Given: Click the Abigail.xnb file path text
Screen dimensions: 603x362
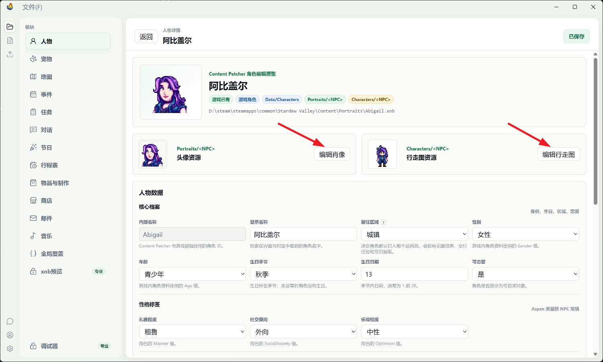Looking at the screenshot, I should tap(301, 111).
